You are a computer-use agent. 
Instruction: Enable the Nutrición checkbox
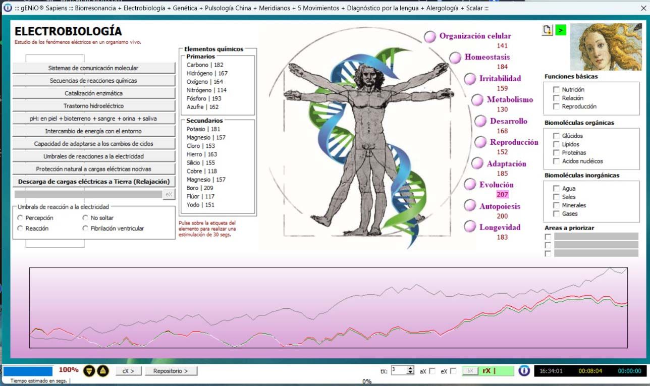556,90
